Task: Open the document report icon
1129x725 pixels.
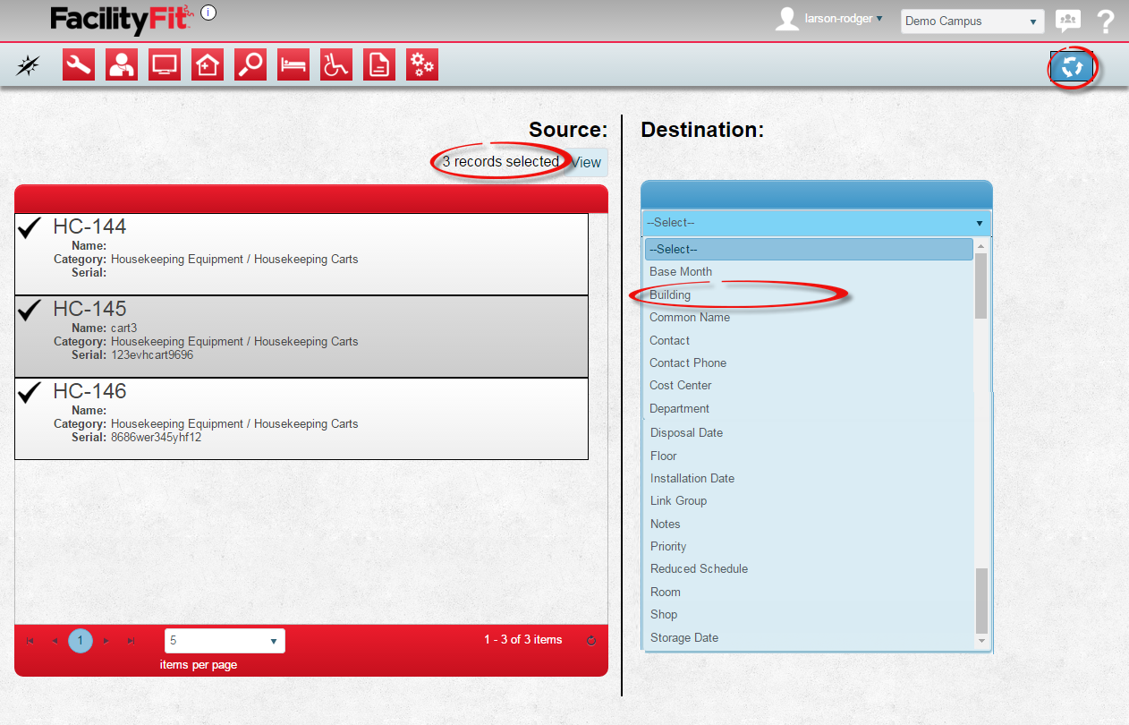Action: [x=379, y=64]
